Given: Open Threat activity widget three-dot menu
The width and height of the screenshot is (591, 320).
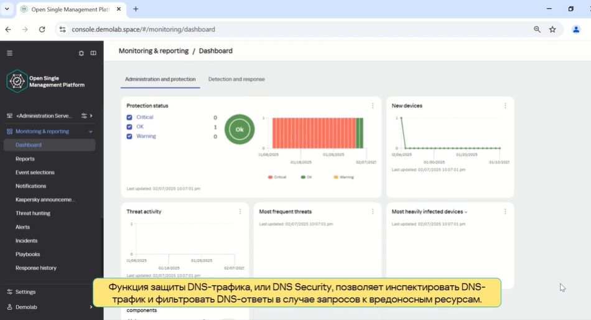Looking at the screenshot, I should click(x=240, y=212).
